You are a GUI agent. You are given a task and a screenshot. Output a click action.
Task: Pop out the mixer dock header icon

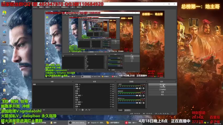tap(146, 82)
